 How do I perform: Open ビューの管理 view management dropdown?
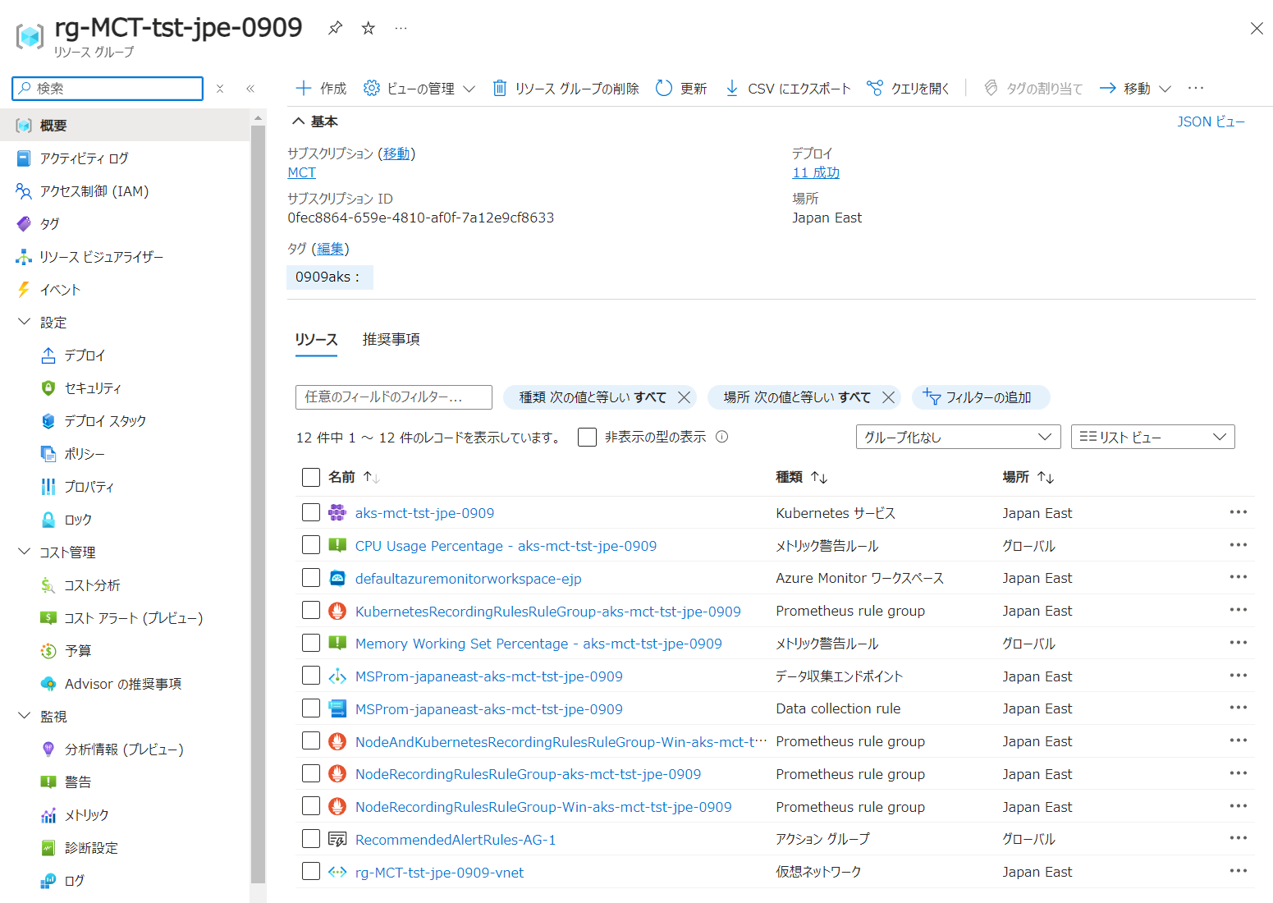point(419,88)
